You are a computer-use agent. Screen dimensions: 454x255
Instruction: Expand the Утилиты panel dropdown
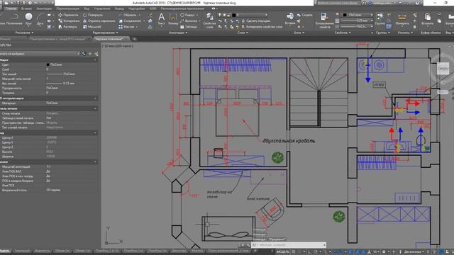(x=405, y=33)
